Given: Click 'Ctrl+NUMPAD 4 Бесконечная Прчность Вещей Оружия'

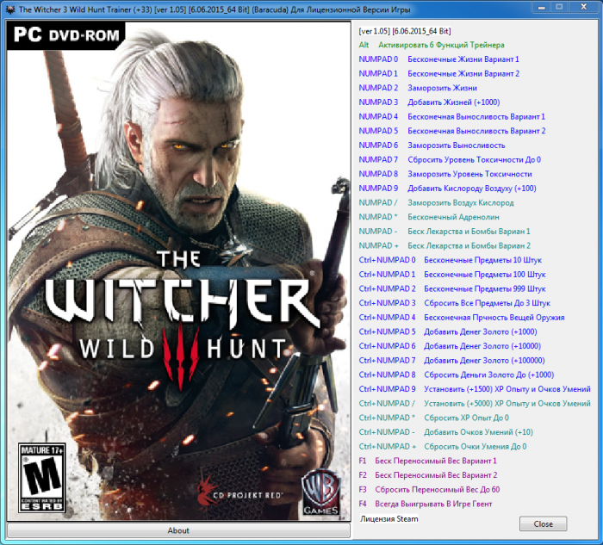Looking at the screenshot, I should [x=462, y=318].
